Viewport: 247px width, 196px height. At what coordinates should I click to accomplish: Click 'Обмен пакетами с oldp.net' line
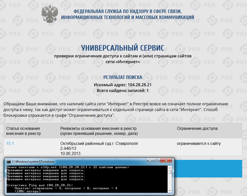[68, 167]
